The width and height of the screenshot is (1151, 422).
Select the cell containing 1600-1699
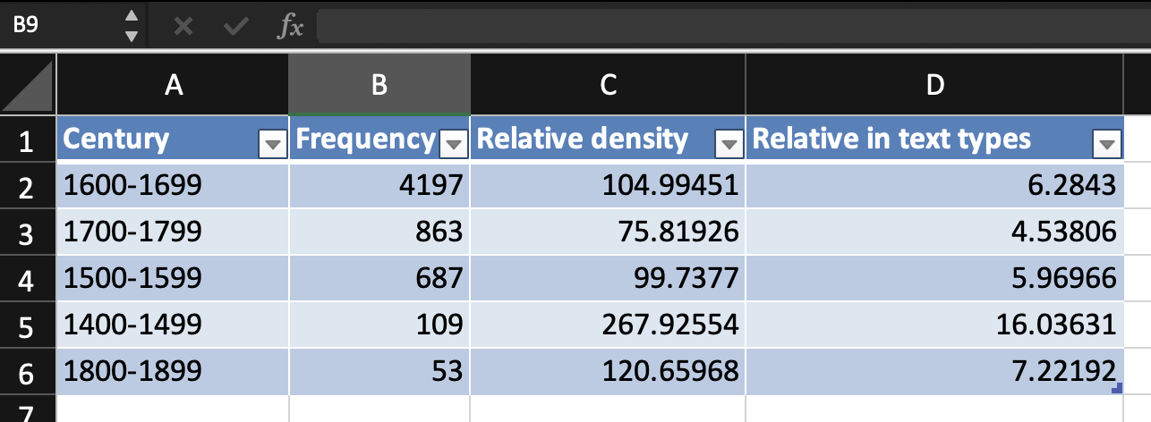point(172,186)
